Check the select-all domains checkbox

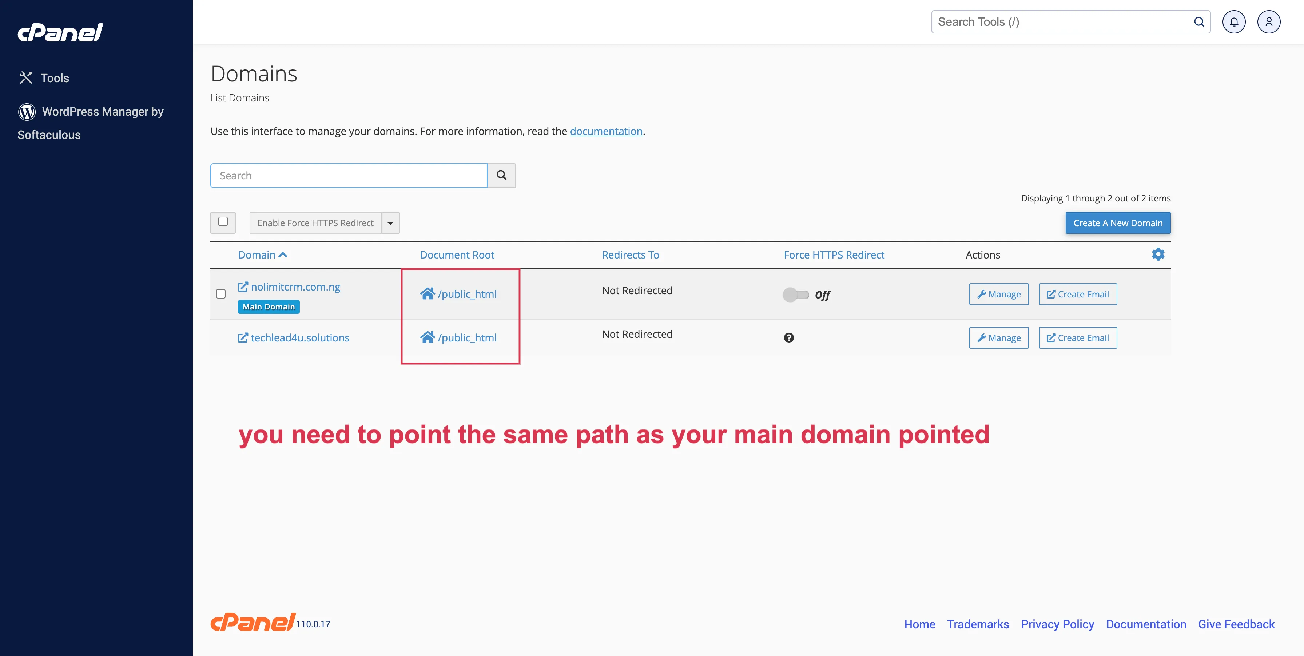(x=223, y=223)
